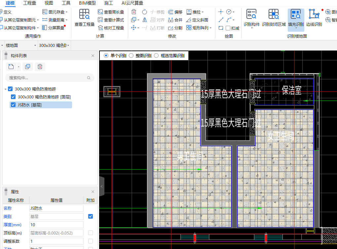Collapse the 300x300 褐色防滑地砖 tree node
The image size is (337, 249).
tap(6, 89)
